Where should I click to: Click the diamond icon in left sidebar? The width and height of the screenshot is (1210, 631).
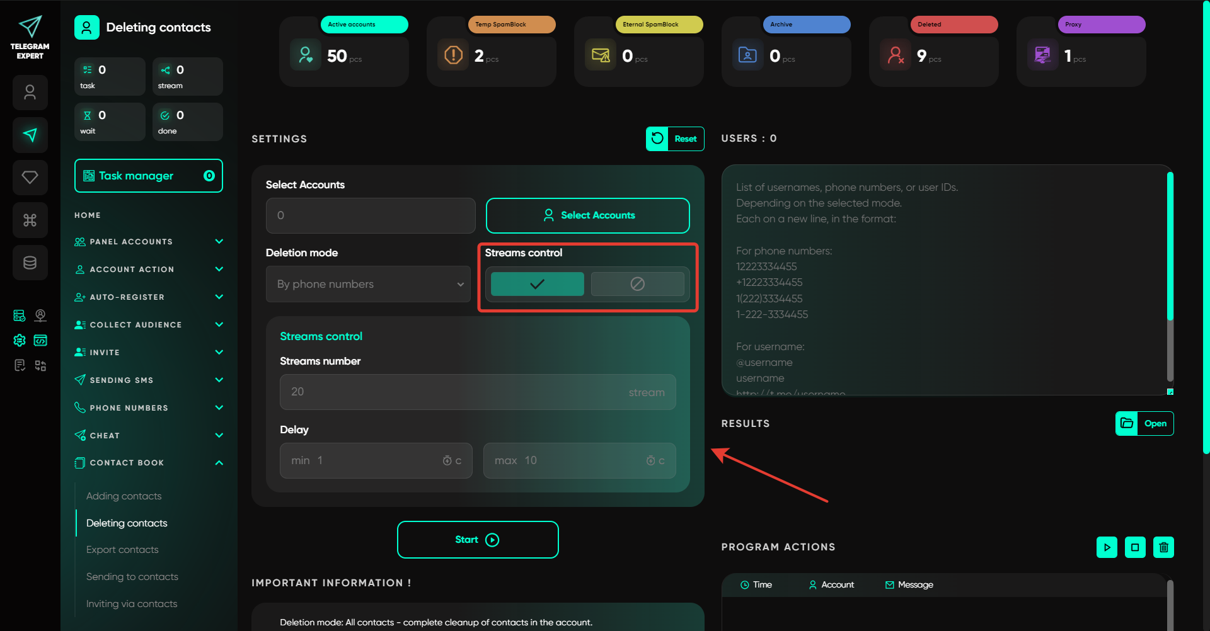click(30, 178)
